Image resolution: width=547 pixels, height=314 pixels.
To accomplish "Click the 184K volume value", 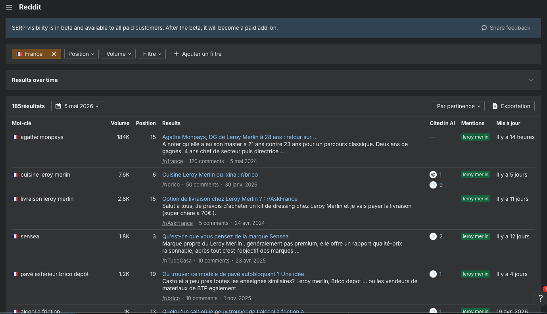I will pyautogui.click(x=123, y=137).
